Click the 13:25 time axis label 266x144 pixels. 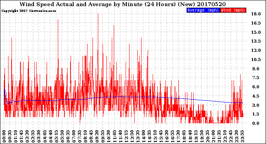coord(138,136)
